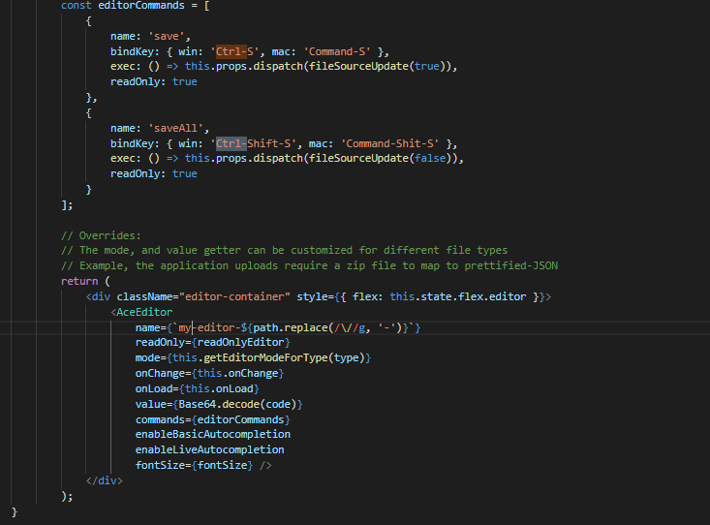Viewport: 710px width, 525px height.
Task: Click the closing ']; ' of editorCommands array
Action: point(67,205)
